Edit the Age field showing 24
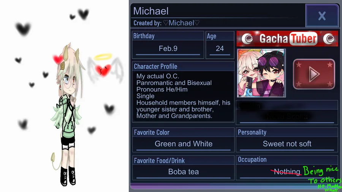This screenshot has height=192, width=342. tap(220, 49)
